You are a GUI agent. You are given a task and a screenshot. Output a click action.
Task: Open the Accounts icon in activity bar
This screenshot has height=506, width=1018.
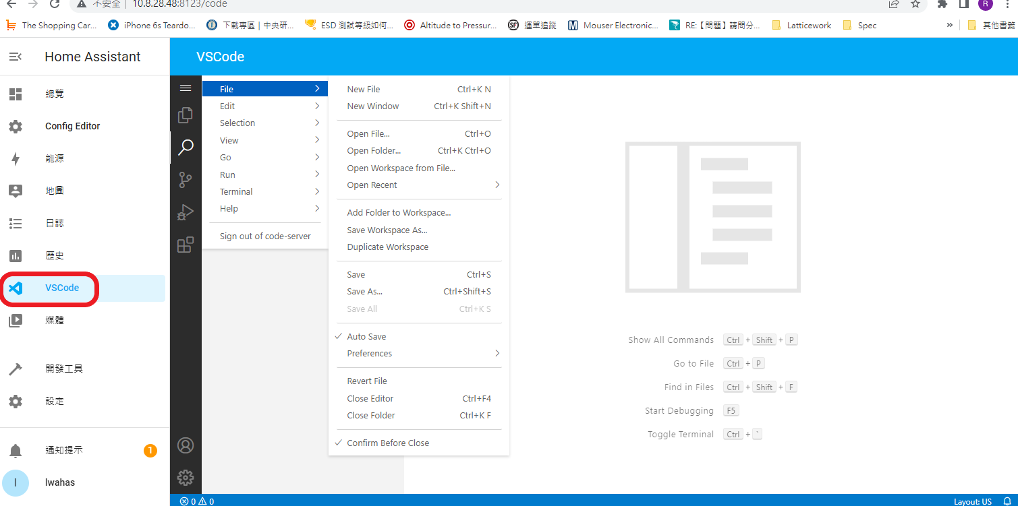(186, 445)
